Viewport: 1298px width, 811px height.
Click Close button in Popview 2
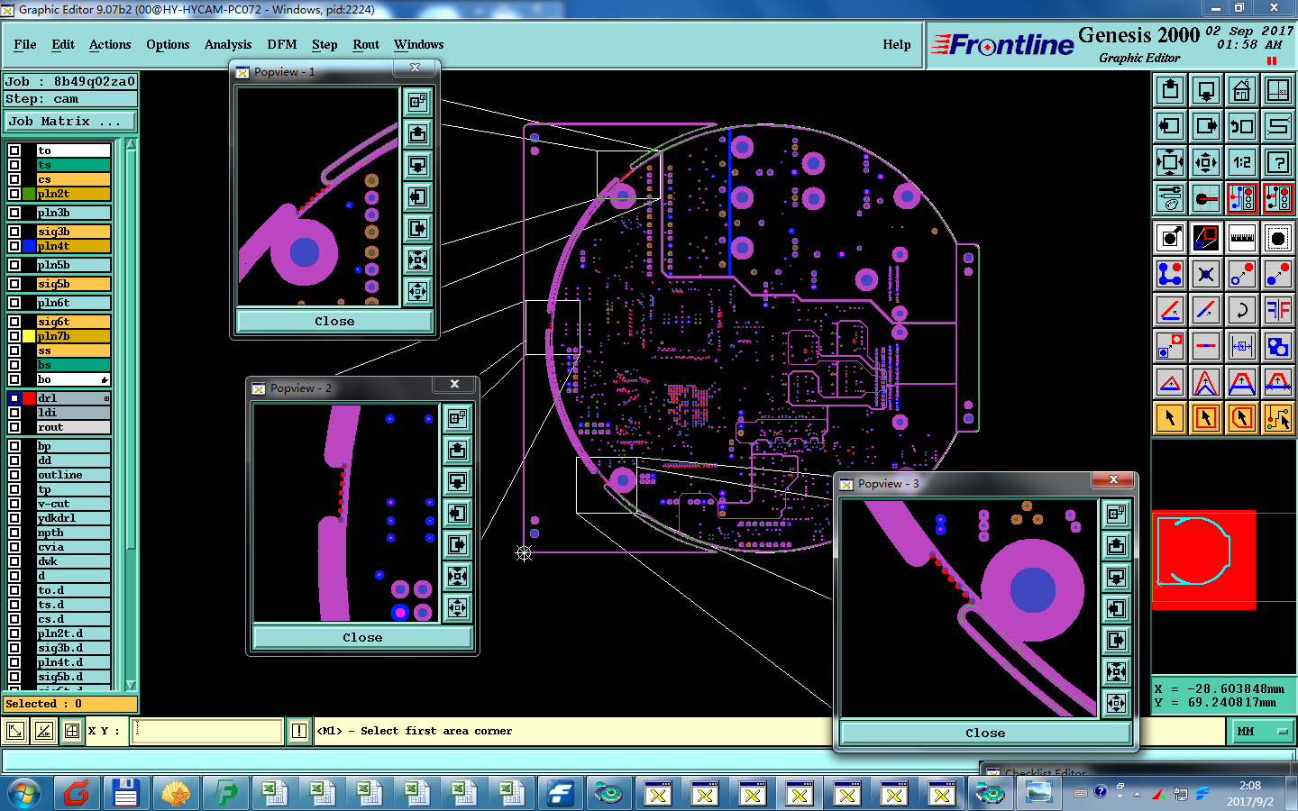click(x=362, y=637)
